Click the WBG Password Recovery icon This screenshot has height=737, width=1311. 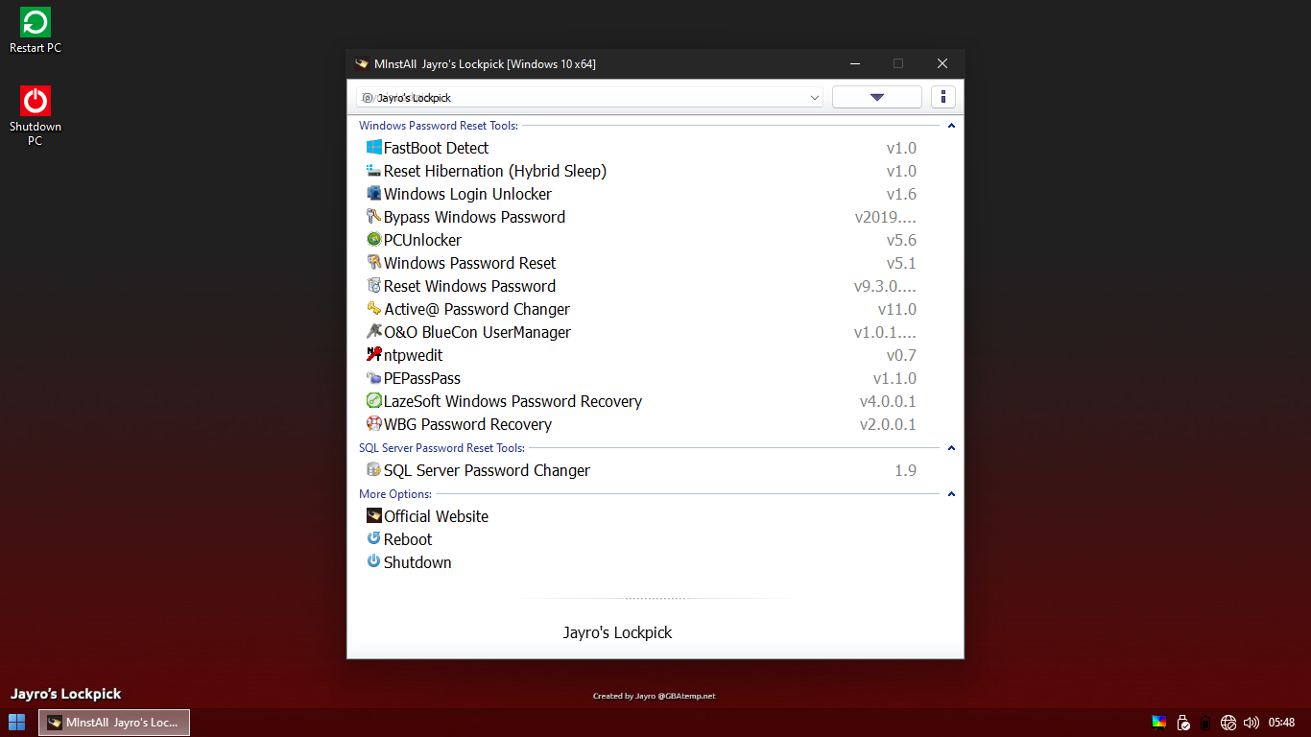374,423
